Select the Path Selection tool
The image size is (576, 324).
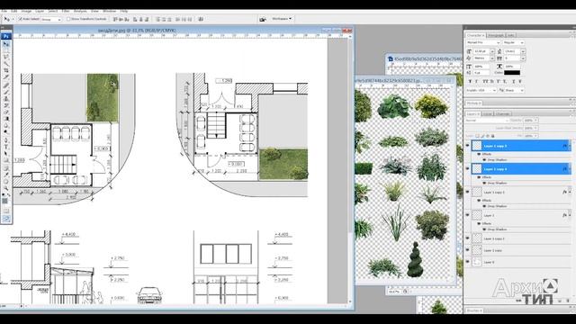6,154
